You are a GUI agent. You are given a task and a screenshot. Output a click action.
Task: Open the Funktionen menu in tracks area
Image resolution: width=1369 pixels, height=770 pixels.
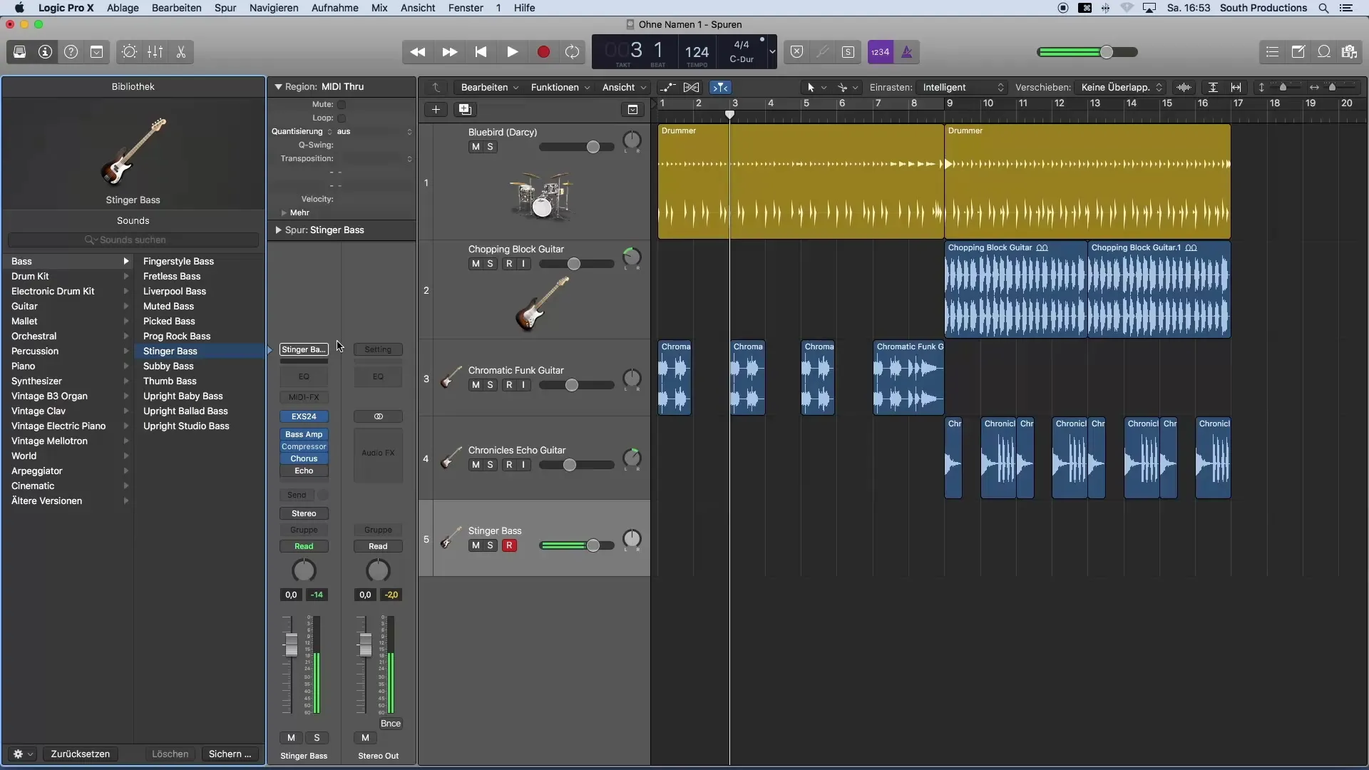point(560,87)
